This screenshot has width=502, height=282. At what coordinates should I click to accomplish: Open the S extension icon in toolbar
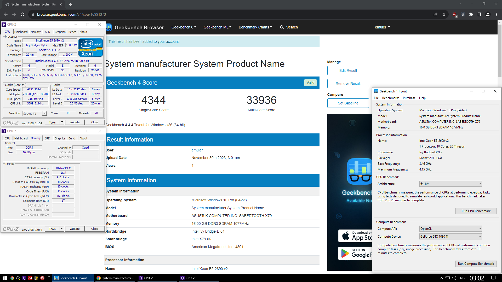(x=463, y=14)
